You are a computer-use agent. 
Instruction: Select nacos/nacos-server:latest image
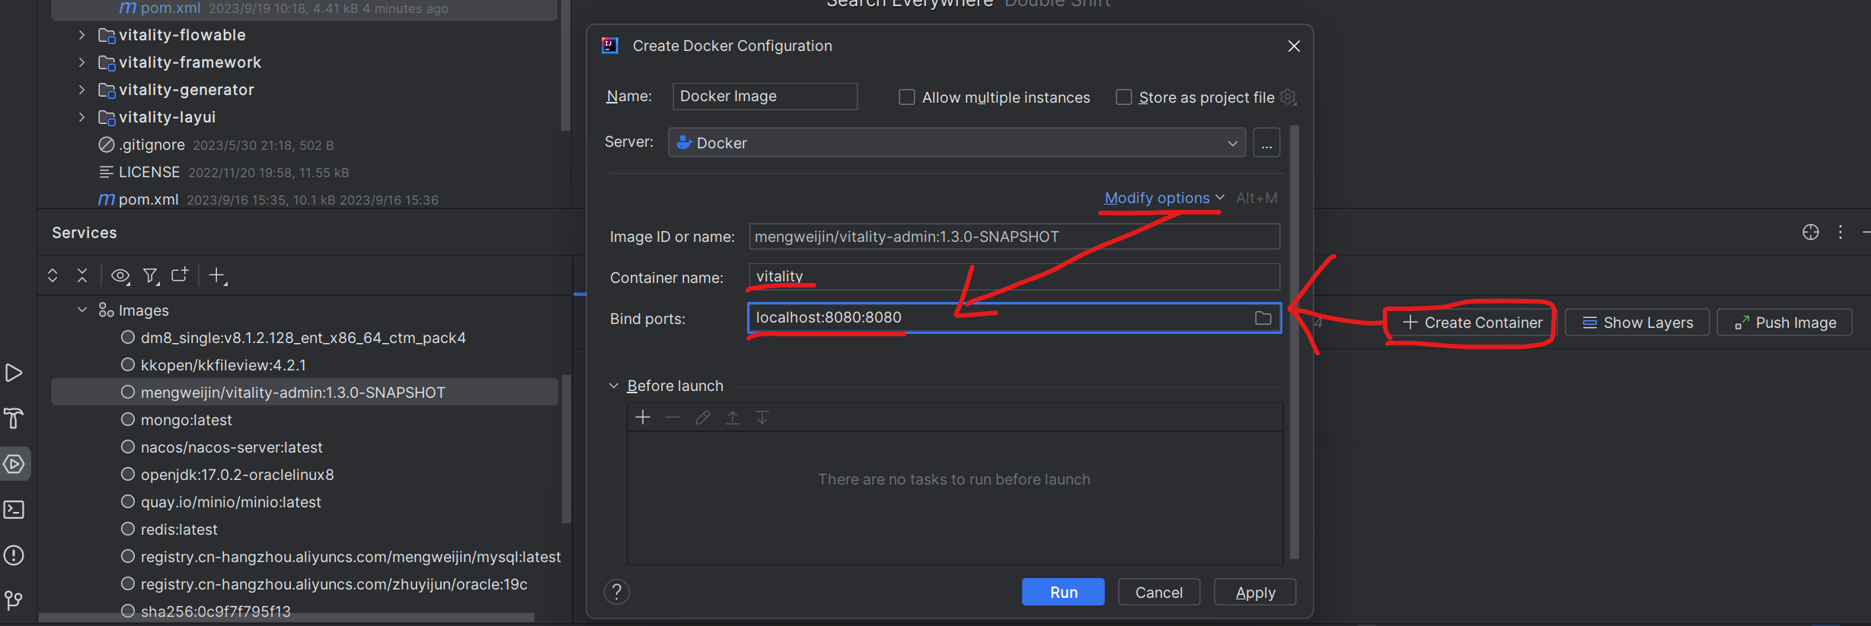pos(231,447)
